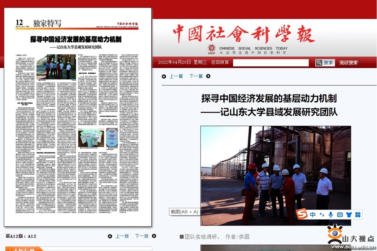Click the 作者/供图 credit text
This screenshot has width=377, height=251.
[x=238, y=237]
